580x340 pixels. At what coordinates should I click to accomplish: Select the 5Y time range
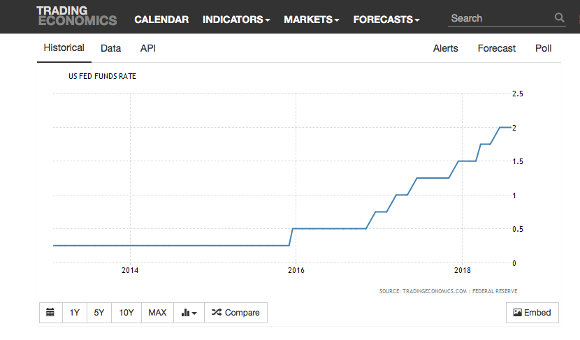(99, 313)
